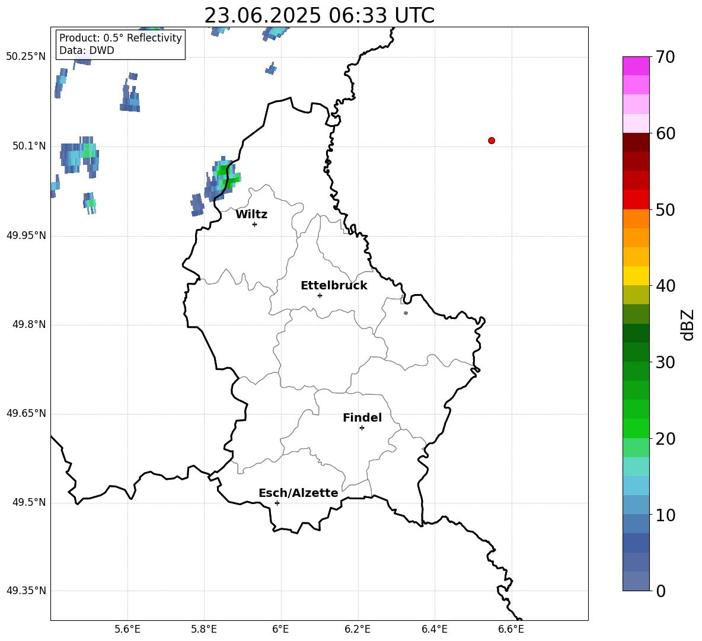Viewport: 702px width, 641px height.
Task: Click the 49.95°N latitude label
Action: coord(26,235)
